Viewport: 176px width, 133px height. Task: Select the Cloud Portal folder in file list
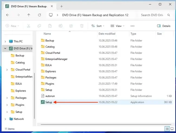53,53
